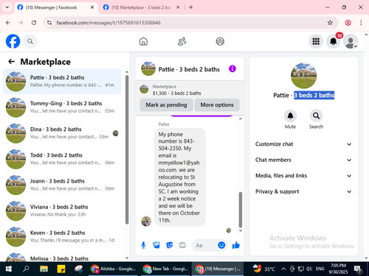Expand Privacy & support section
369x276 pixels.
click(303, 191)
